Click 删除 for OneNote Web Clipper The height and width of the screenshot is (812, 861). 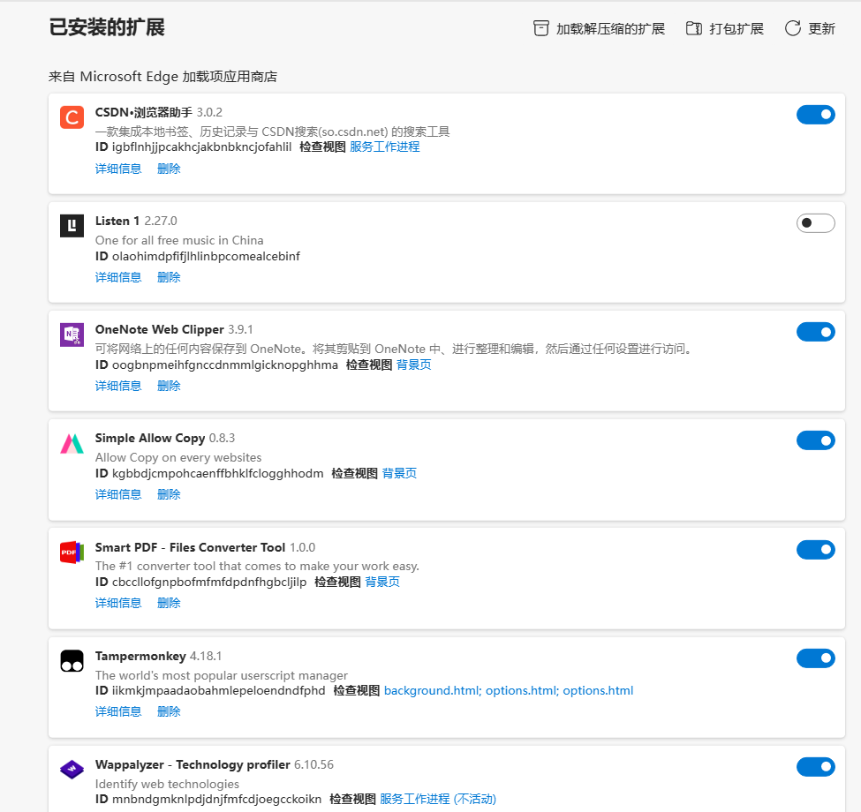click(169, 386)
